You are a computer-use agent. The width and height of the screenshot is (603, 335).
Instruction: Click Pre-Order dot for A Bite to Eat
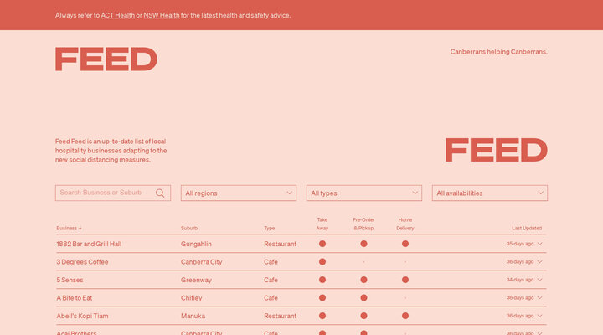pos(363,298)
